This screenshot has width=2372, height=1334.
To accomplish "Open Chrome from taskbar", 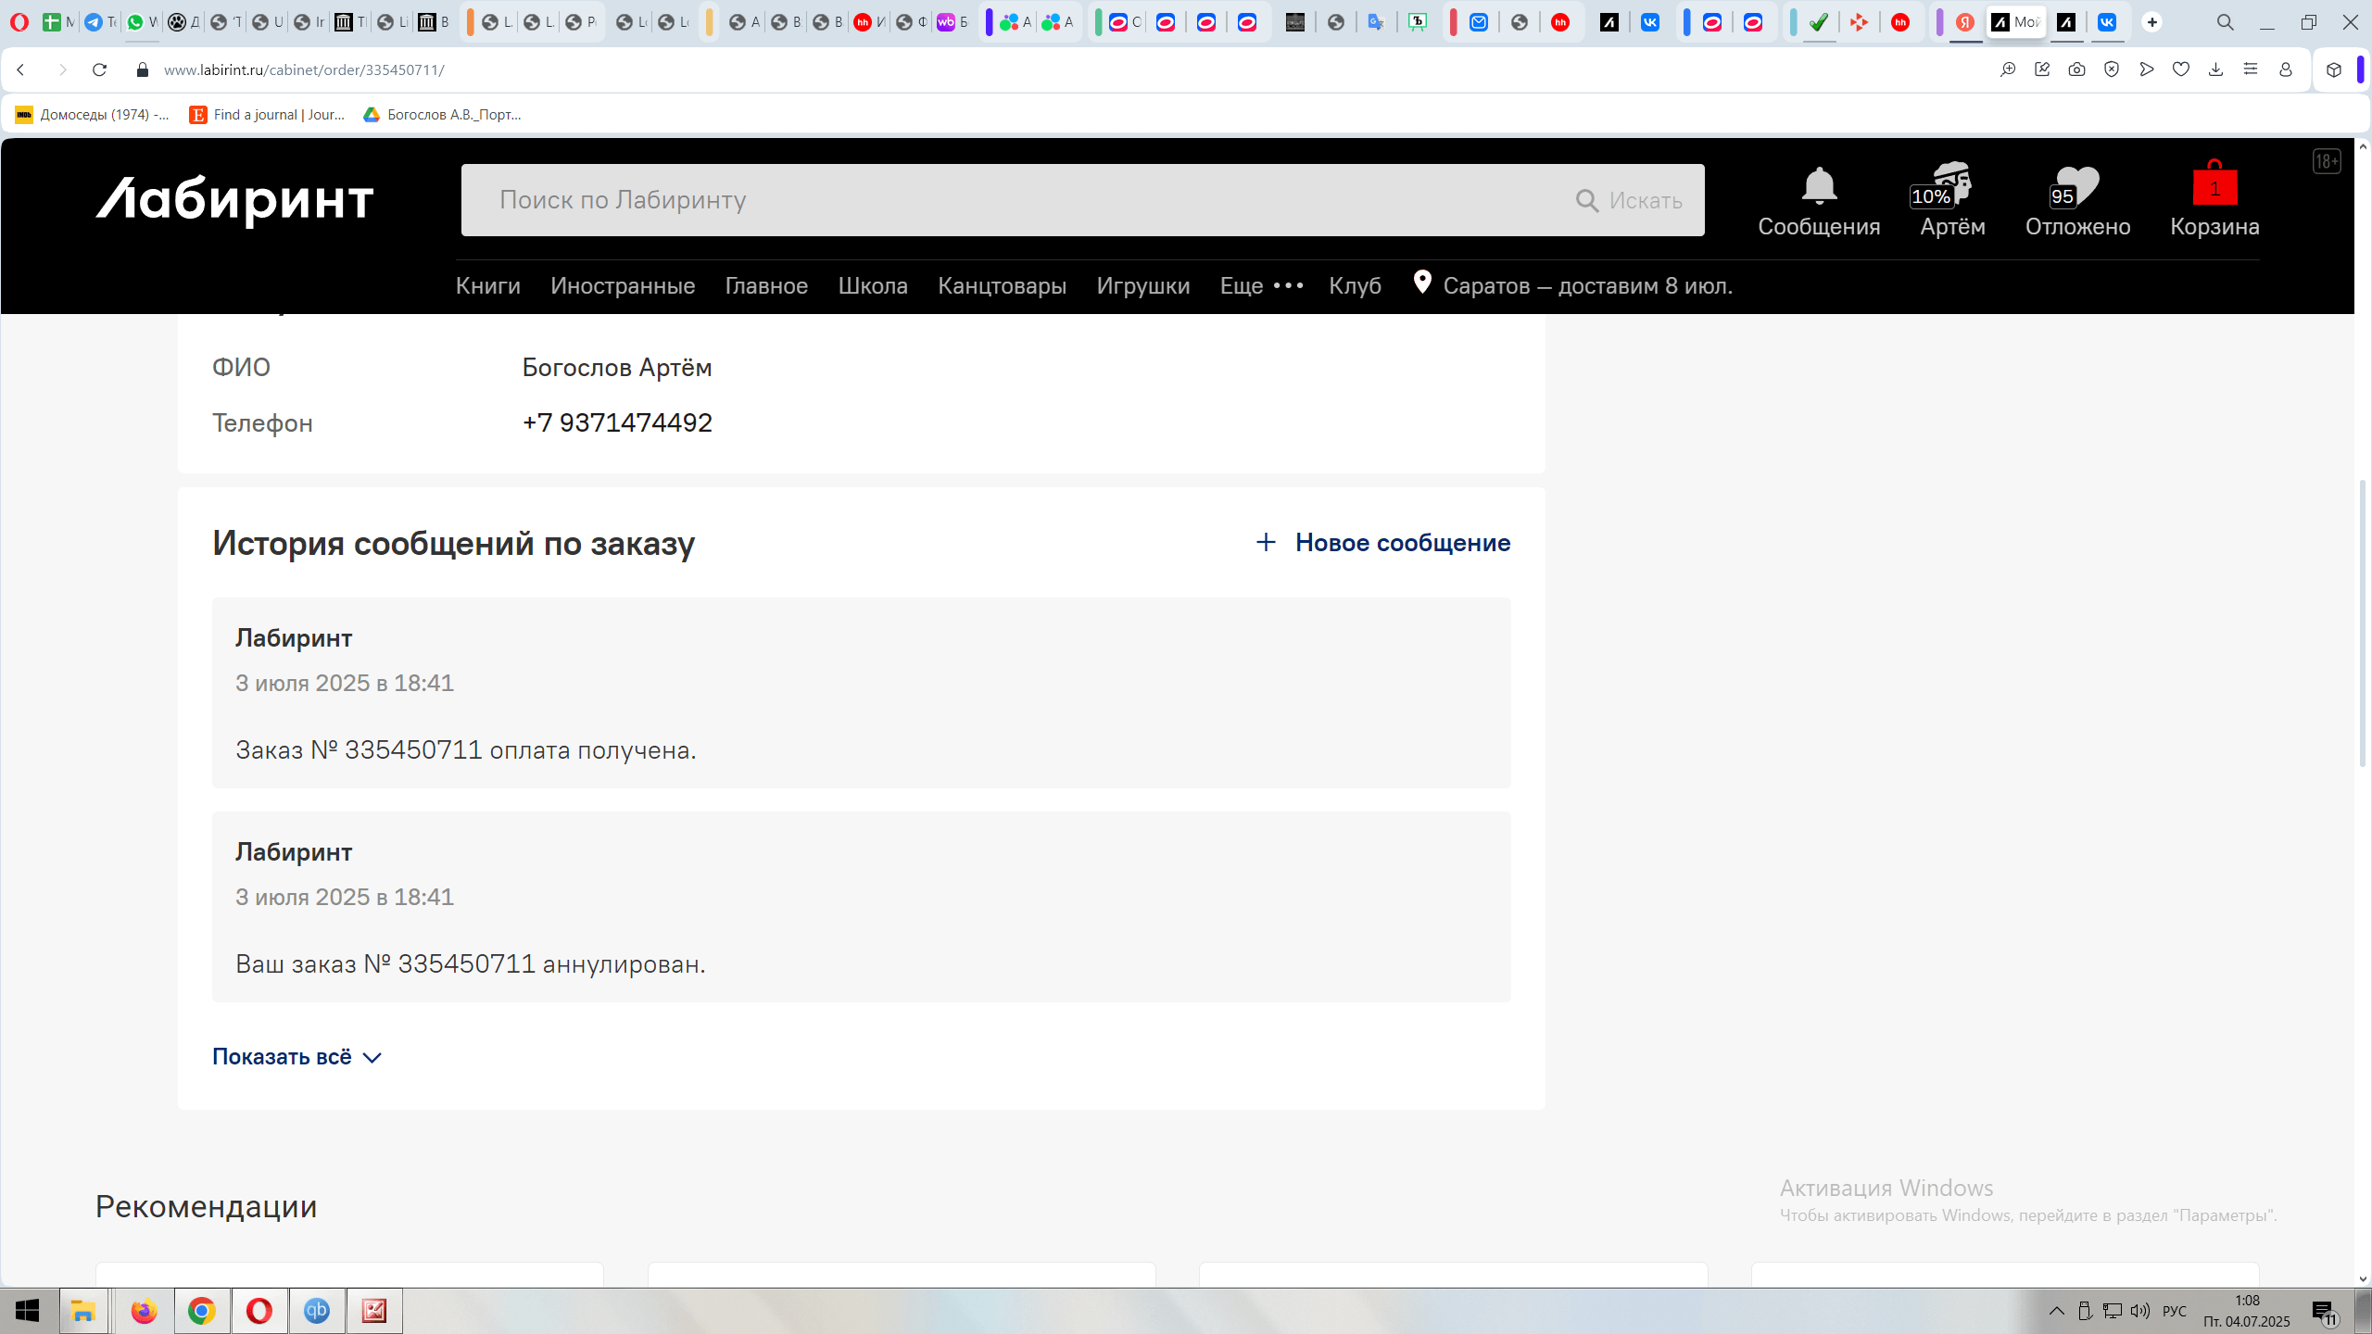I will tap(202, 1311).
